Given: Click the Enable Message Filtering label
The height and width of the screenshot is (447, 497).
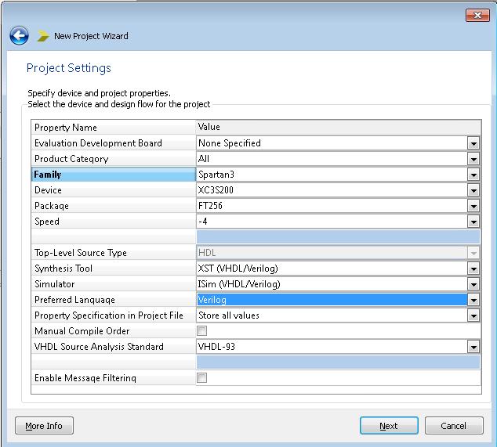Looking at the screenshot, I should [x=85, y=378].
